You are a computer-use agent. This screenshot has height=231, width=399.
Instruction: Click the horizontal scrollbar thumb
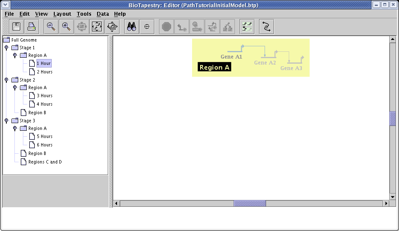(250, 203)
